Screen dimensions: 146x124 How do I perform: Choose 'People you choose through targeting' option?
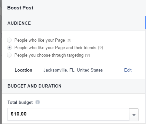(x=9, y=55)
